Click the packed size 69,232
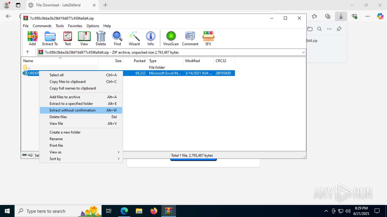Screen dimensions: 387x217 coord(140,73)
